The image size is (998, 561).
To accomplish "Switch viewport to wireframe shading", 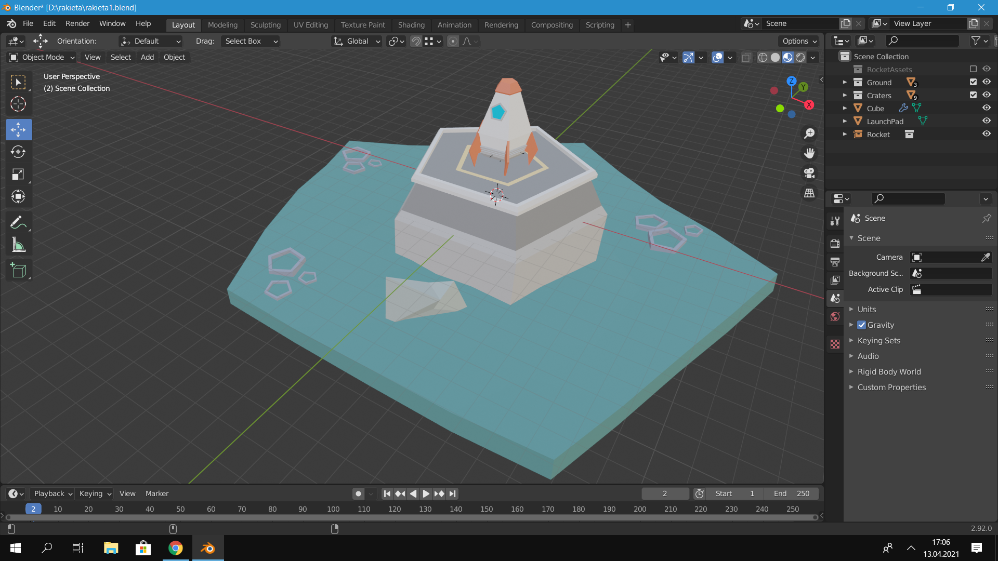I will pyautogui.click(x=763, y=57).
